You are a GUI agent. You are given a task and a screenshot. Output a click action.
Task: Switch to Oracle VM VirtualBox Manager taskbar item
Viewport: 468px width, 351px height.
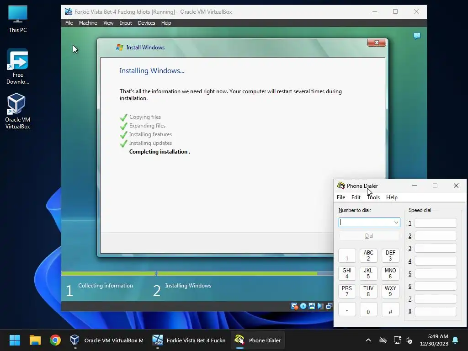point(107,340)
